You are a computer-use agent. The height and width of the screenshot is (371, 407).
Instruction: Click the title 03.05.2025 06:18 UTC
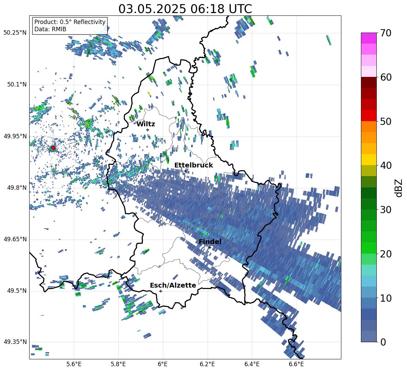coord(185,9)
